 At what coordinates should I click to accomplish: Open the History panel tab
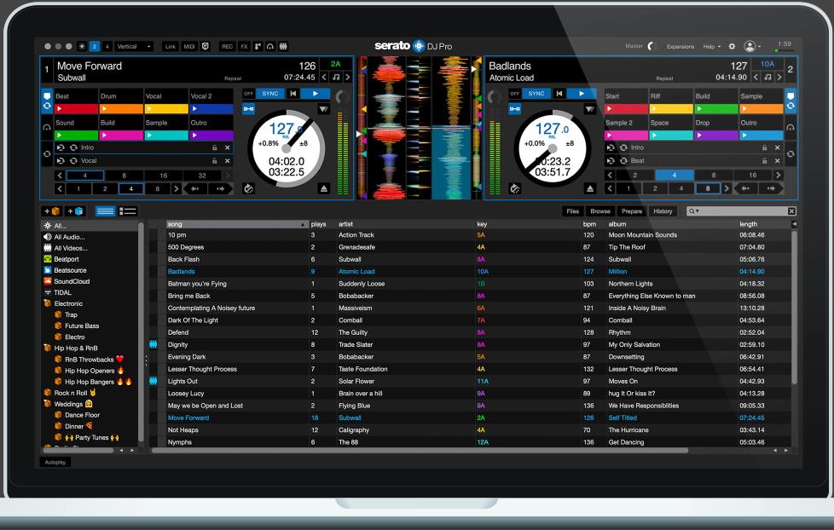pos(663,211)
